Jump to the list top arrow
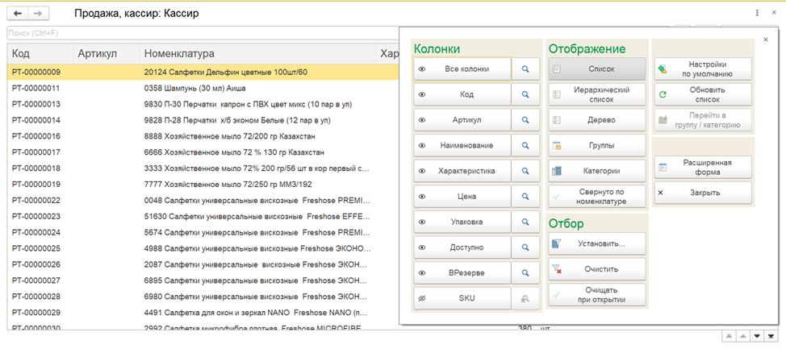The image size is (786, 349). (728, 336)
